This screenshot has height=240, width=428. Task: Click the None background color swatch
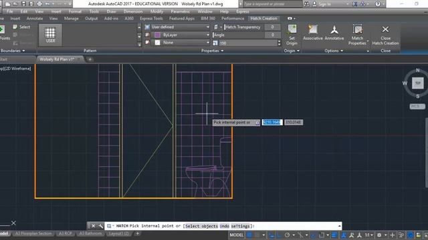click(x=158, y=43)
